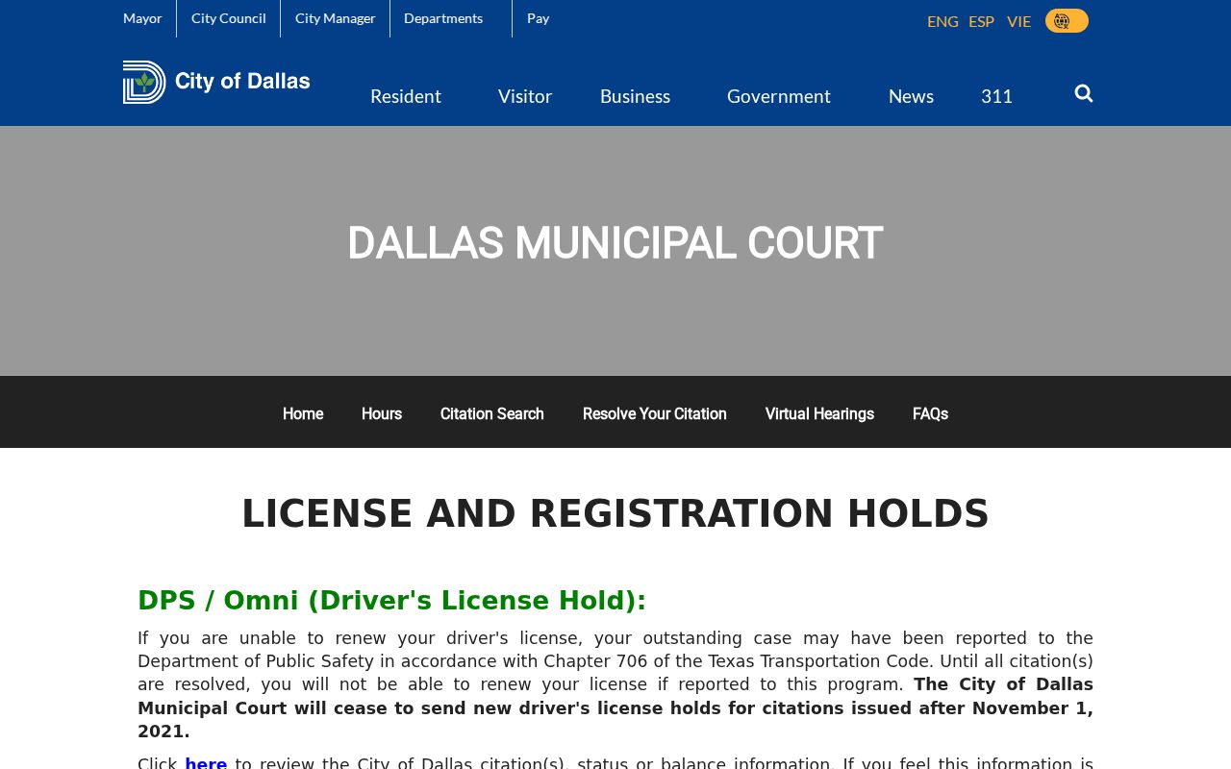The height and width of the screenshot is (769, 1231).
Task: Open the City Manager link
Action: pos(336,18)
